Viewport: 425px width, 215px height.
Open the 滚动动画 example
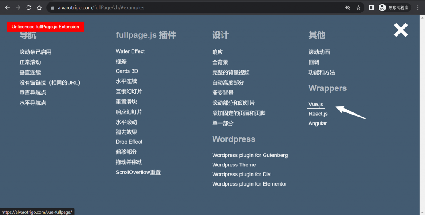pyautogui.click(x=319, y=52)
